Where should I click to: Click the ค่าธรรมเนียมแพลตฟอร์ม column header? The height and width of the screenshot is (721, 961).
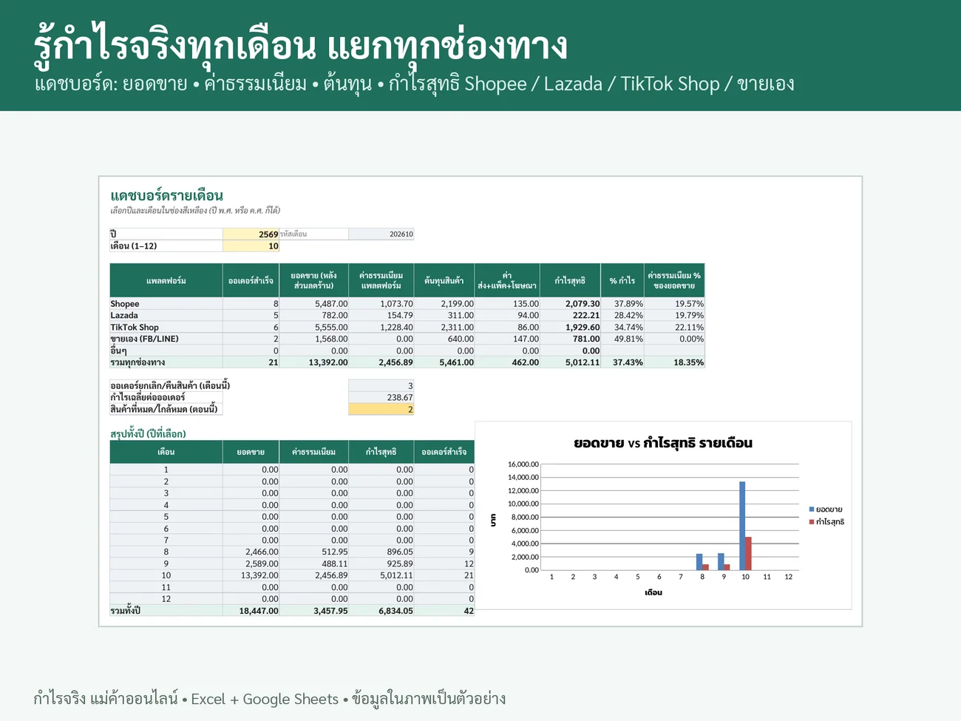(381, 280)
